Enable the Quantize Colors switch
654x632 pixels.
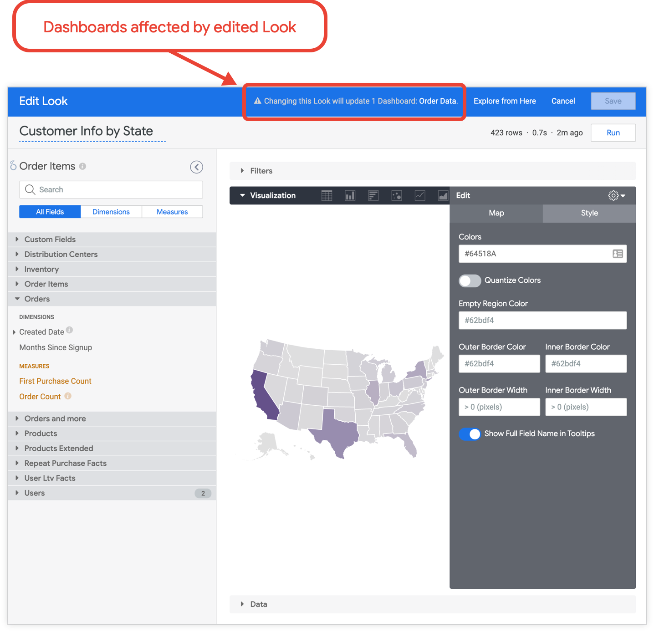coord(470,281)
